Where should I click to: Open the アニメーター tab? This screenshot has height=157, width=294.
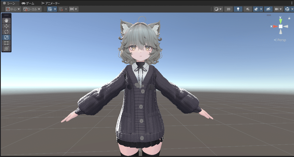[x=51, y=3]
